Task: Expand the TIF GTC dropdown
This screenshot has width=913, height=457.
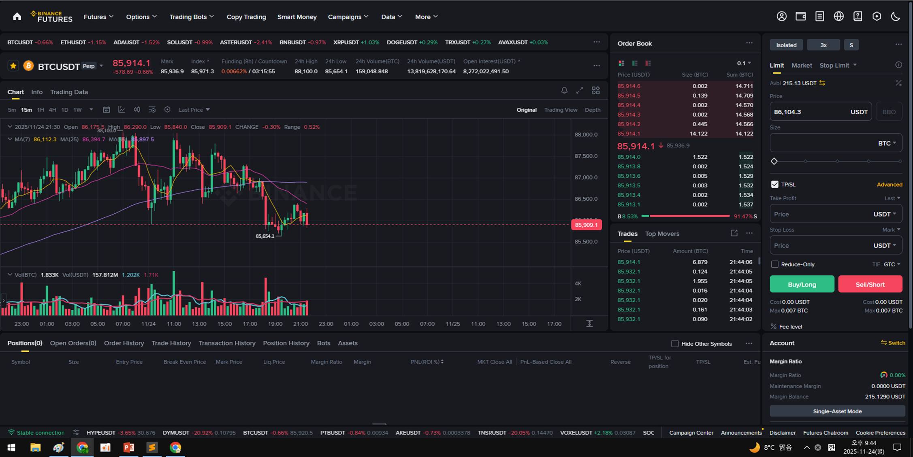Action: (x=892, y=264)
